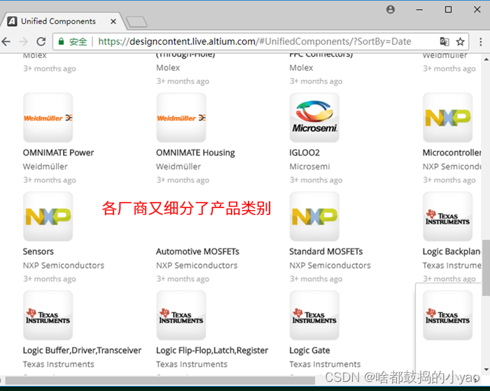Image resolution: width=490 pixels, height=391 pixels.
Task: Open the Automotive MOSFETs link
Action: (197, 252)
